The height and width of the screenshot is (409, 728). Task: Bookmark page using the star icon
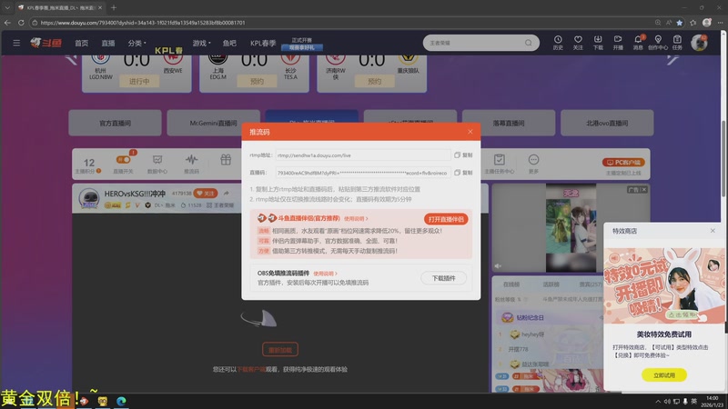click(680, 22)
